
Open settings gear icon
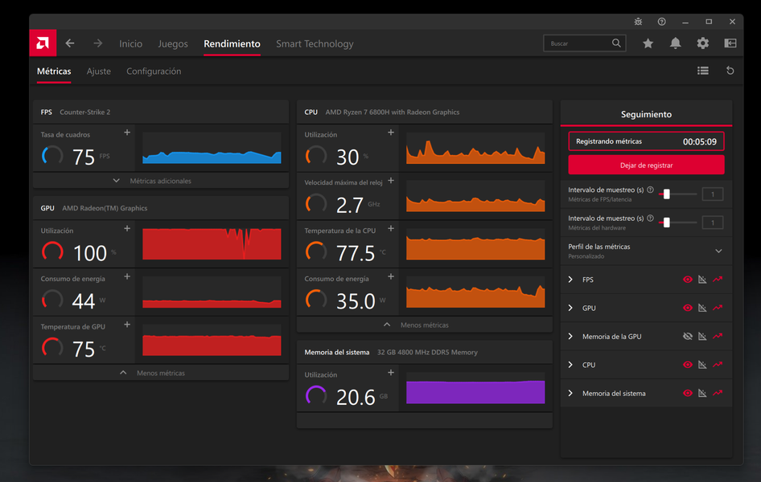coord(703,43)
